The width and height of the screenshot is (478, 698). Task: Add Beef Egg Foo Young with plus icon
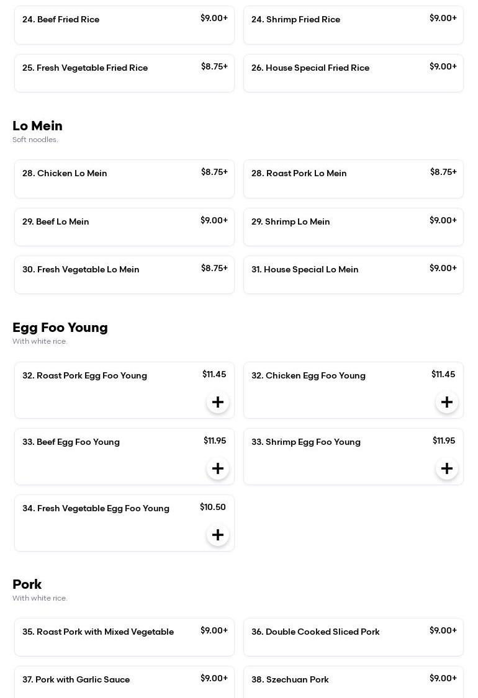pyautogui.click(x=218, y=468)
